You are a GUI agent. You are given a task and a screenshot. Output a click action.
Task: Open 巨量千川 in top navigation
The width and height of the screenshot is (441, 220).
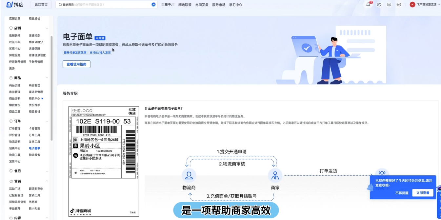tap(168, 5)
